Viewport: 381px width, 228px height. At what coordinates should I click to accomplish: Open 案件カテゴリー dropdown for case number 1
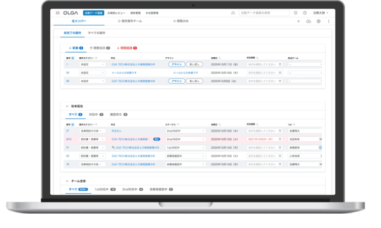coord(93,65)
